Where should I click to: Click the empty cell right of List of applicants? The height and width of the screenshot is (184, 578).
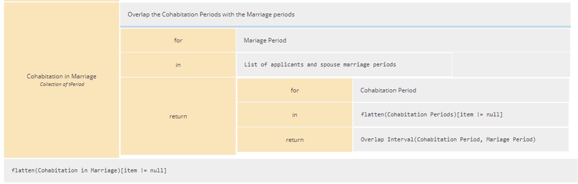pos(511,64)
